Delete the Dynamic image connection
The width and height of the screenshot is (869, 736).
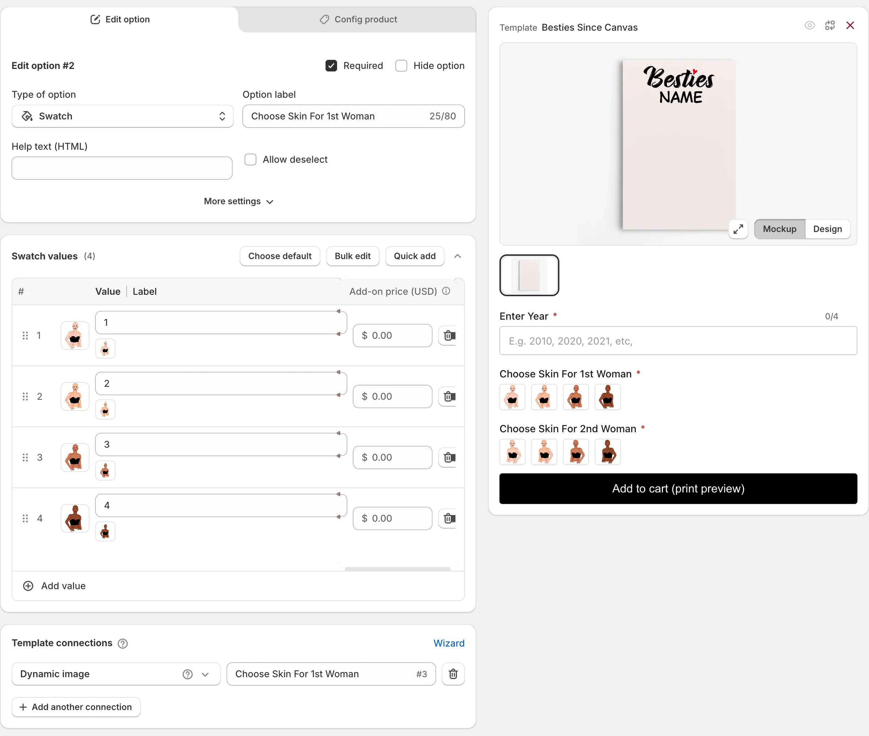453,674
